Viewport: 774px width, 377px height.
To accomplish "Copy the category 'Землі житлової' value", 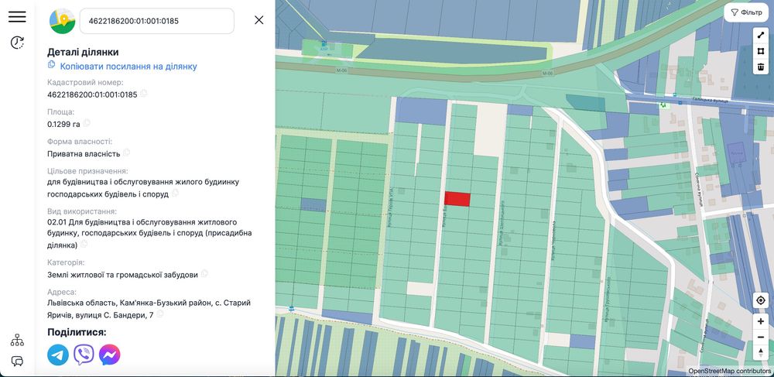I will tap(204, 273).
